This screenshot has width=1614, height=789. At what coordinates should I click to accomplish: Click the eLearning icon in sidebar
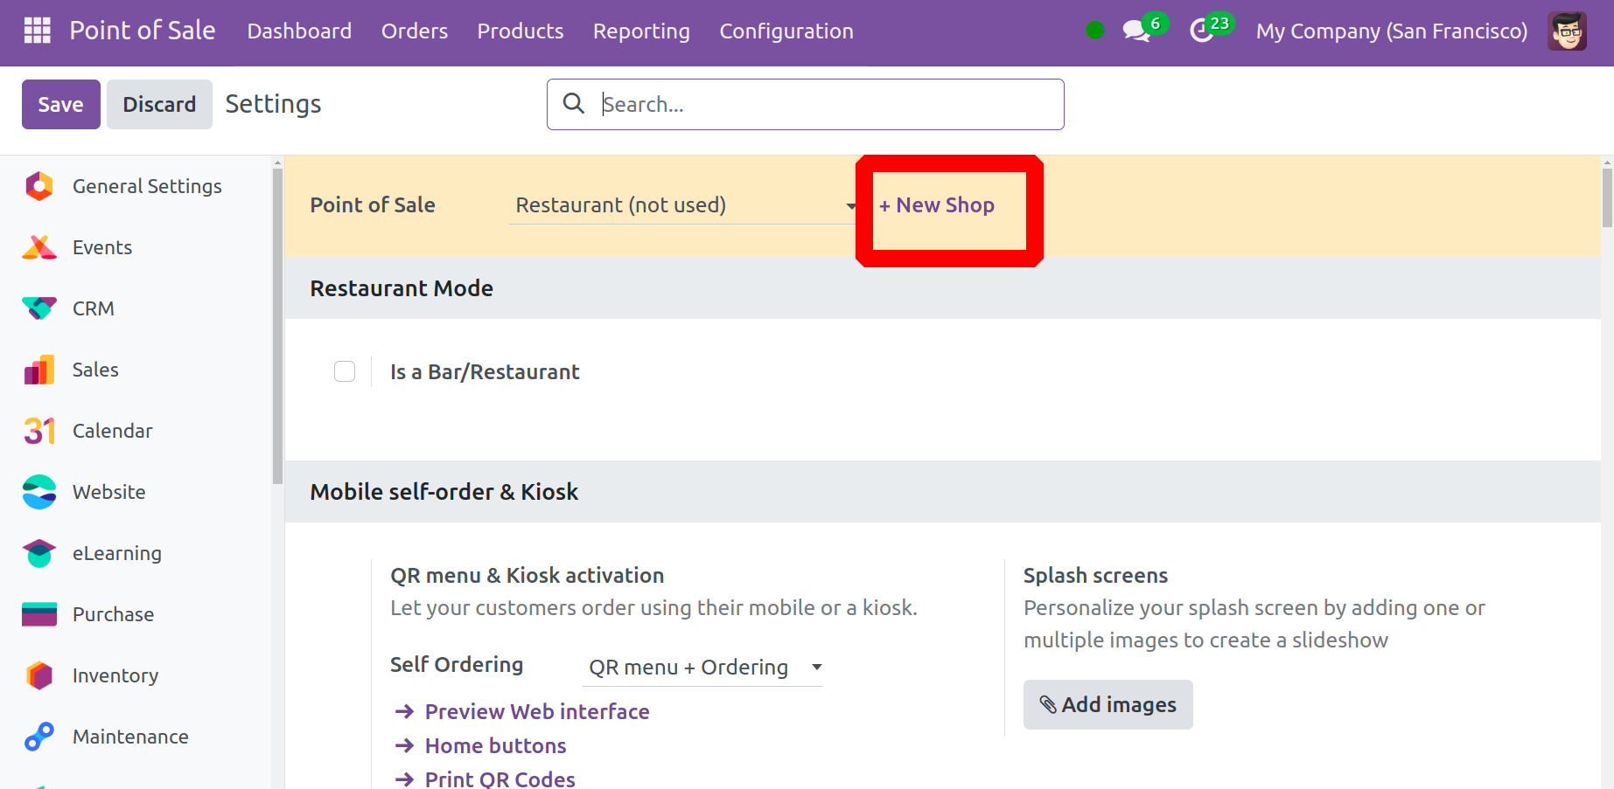point(39,553)
